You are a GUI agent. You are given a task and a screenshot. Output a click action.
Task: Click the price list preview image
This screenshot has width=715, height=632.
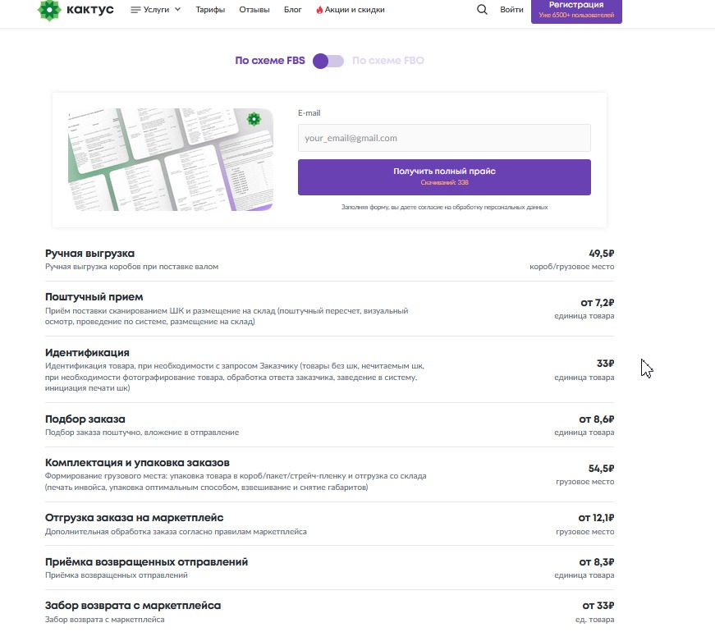pyautogui.click(x=170, y=159)
